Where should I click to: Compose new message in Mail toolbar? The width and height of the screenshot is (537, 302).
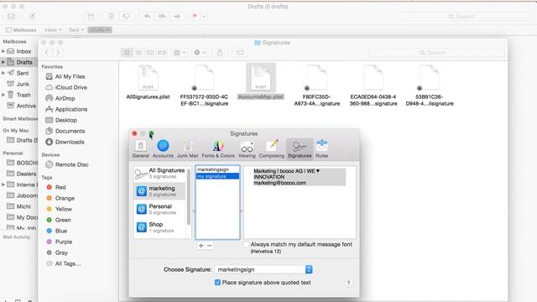point(32,16)
